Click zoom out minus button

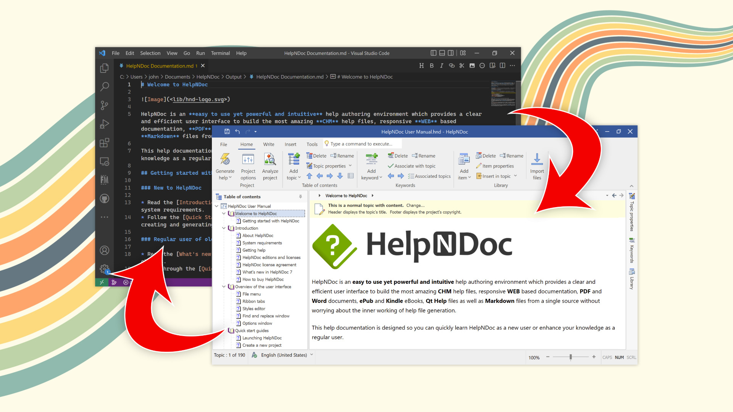(x=547, y=357)
